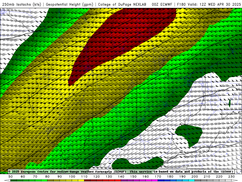Click the '190' value on the color scale
242x182 pixels.
coord(182,177)
